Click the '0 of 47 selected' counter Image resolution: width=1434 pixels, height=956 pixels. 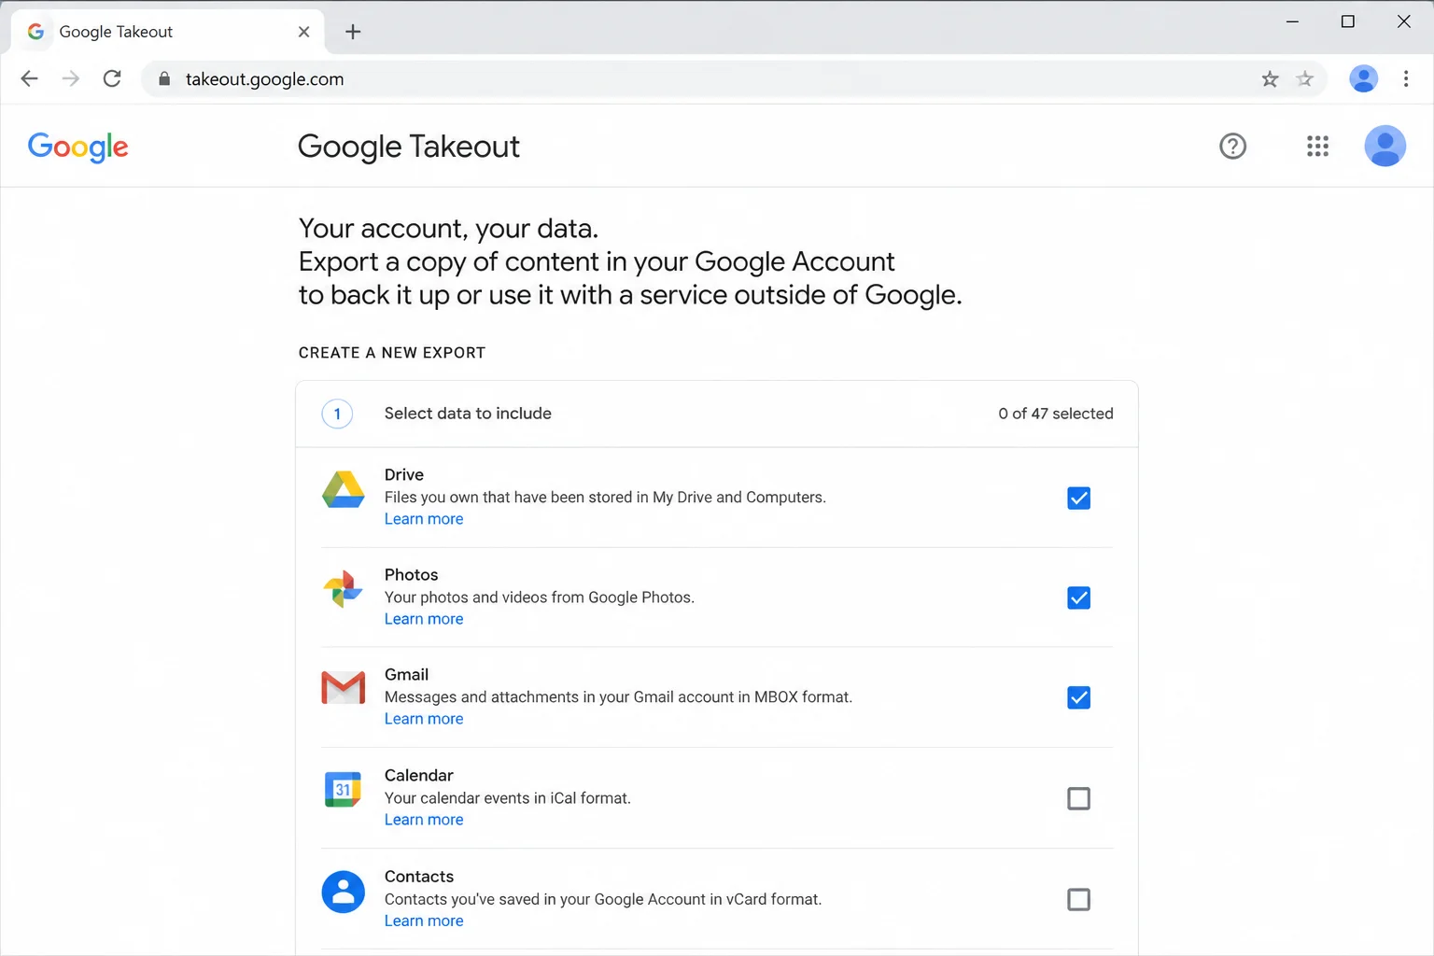click(1056, 414)
